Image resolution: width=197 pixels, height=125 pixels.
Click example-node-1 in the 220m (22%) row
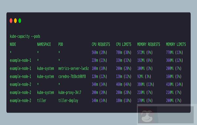click(x=20, y=61)
